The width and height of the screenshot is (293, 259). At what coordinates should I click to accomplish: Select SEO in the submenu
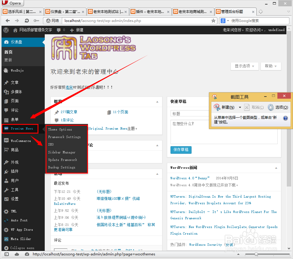coord(51,144)
